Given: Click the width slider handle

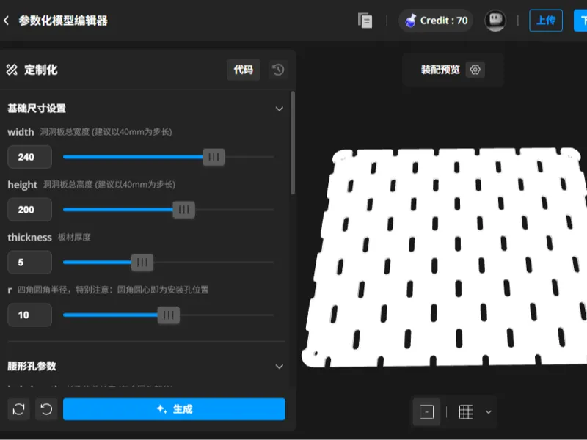Looking at the screenshot, I should 214,157.
